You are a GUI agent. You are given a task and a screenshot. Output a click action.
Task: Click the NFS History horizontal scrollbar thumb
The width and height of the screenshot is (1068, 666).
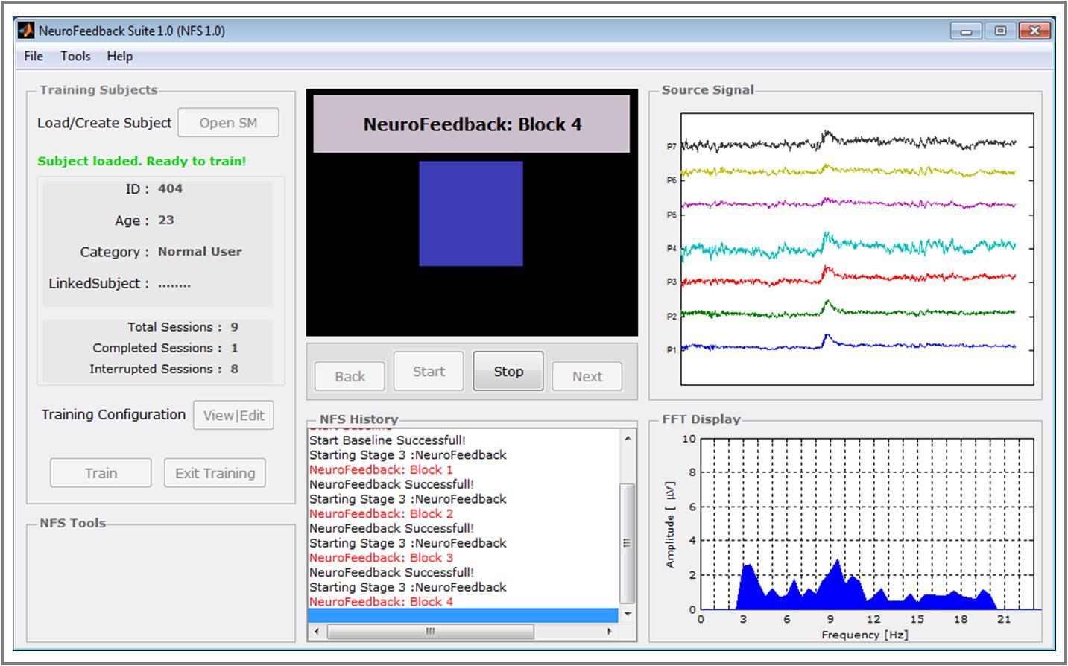[430, 632]
